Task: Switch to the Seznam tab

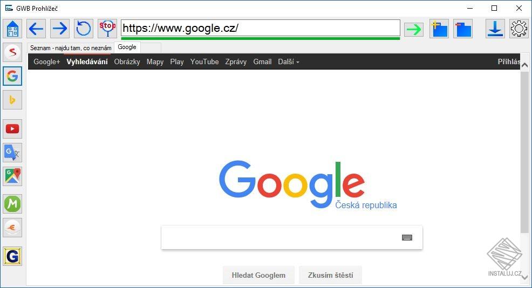Action: tap(71, 48)
